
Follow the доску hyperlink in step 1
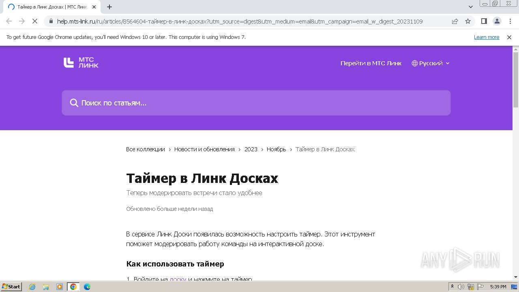pyautogui.click(x=178, y=279)
